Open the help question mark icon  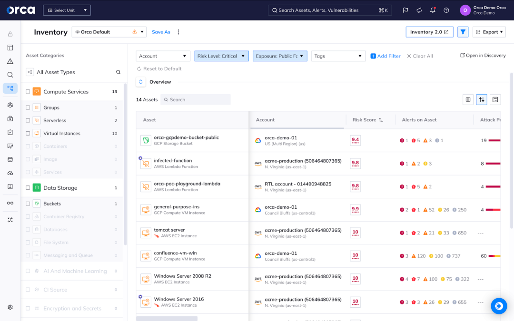(446, 10)
